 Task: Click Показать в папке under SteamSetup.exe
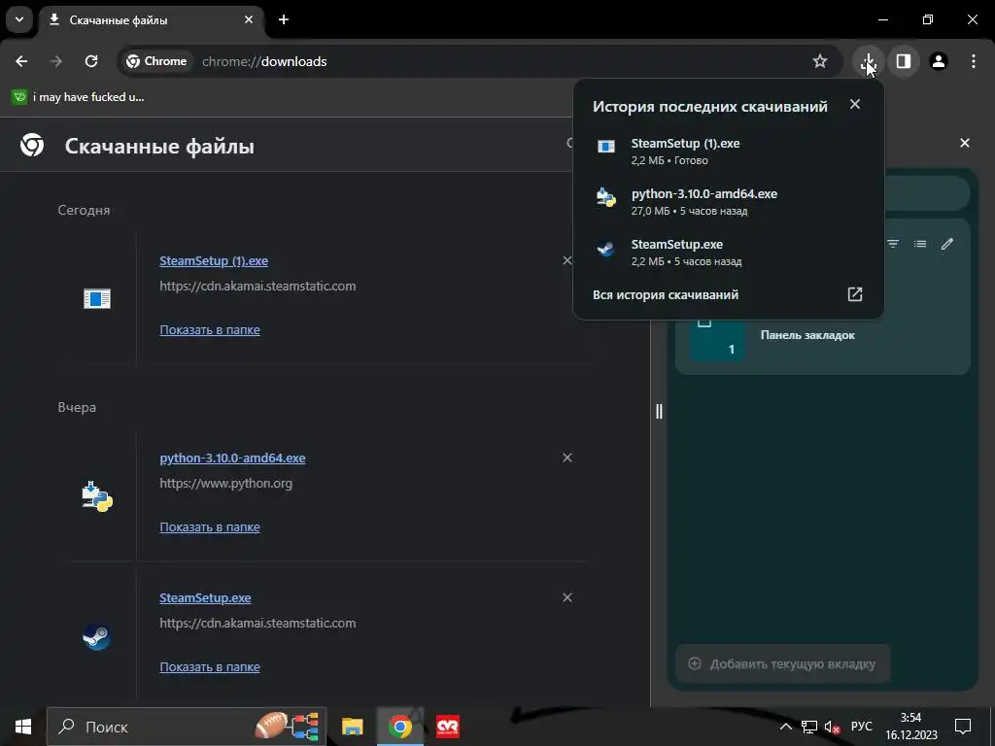(210, 666)
